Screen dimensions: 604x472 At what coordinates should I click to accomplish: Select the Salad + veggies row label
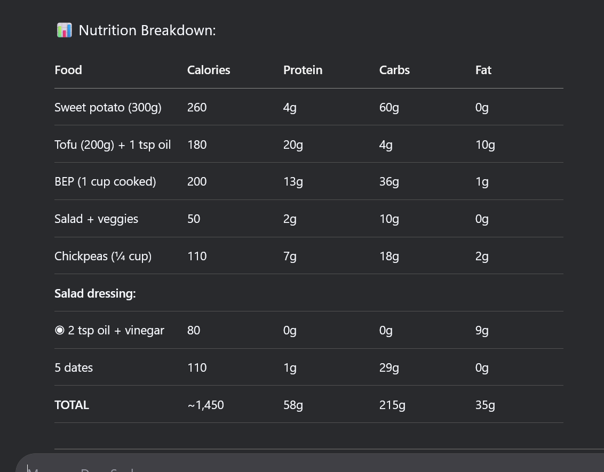pos(96,219)
